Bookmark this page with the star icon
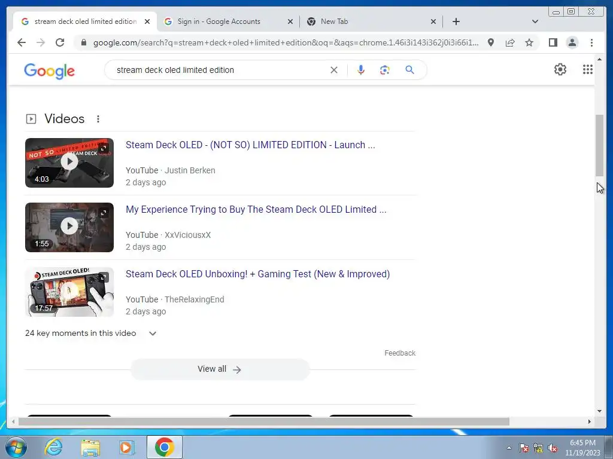Viewport: 613px width, 459px height. point(529,42)
